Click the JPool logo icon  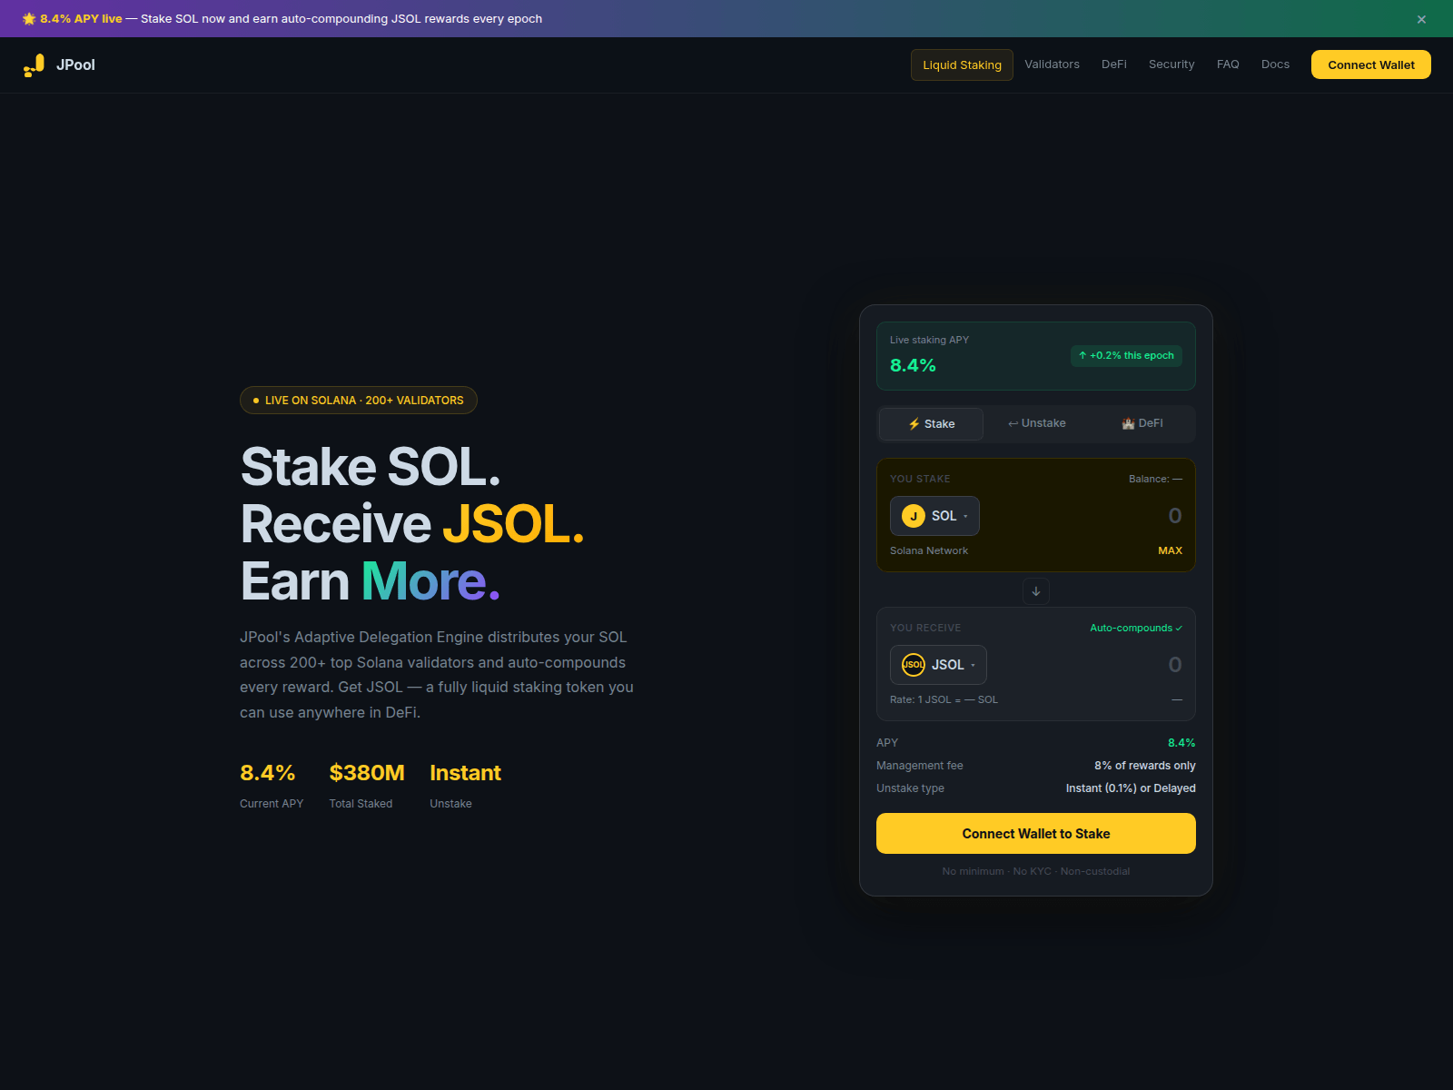coord(34,65)
